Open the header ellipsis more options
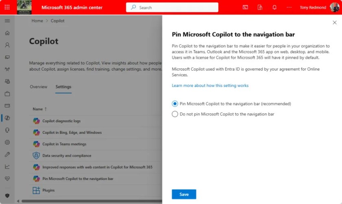Image resolution: width=342 pixels, height=204 pixels. (289, 7)
